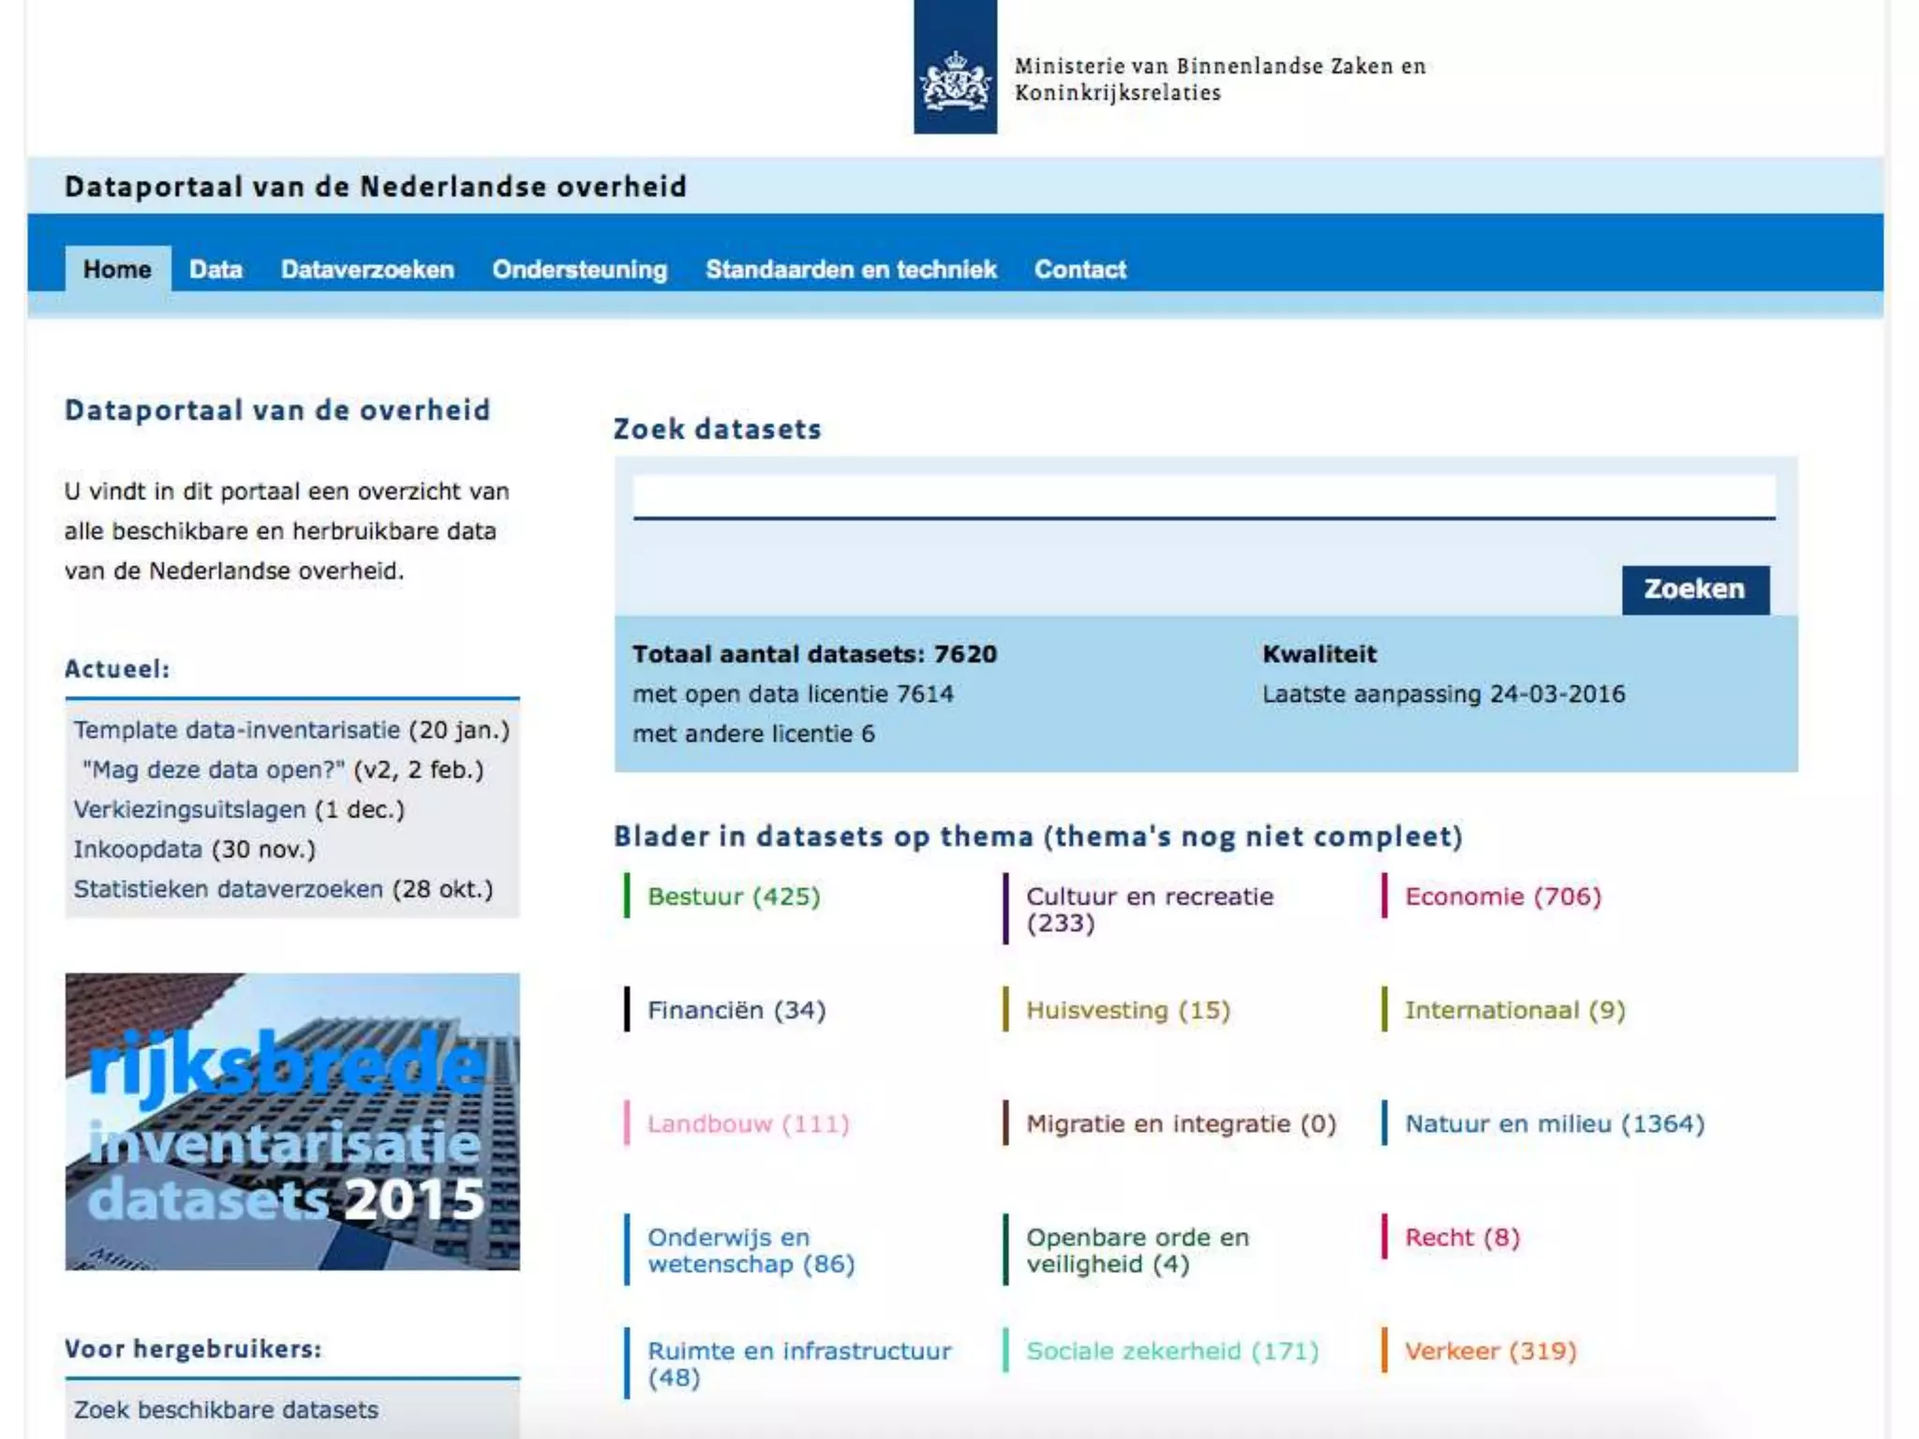Open the Verkiezingsuitslagen news link

[190, 809]
